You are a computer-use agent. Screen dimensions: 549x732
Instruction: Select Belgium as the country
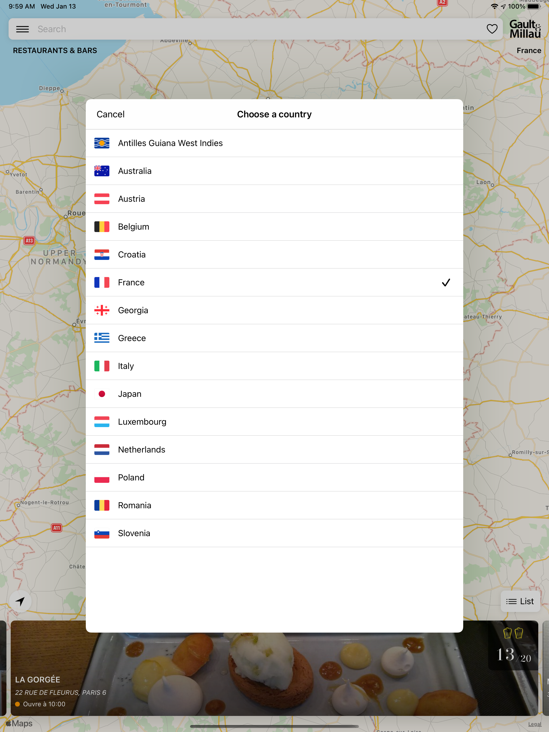tap(133, 227)
